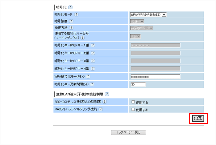The width and height of the screenshot is (216, 145).
Task: Open the 暗号強度 dropdown
Action: click(x=137, y=21)
